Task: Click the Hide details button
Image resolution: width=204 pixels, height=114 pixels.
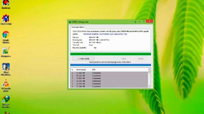Action: pyautogui.click(x=83, y=59)
